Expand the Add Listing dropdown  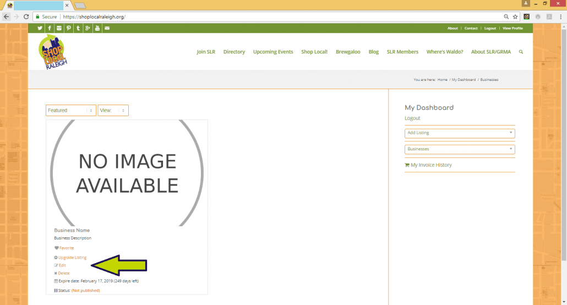tap(460, 133)
